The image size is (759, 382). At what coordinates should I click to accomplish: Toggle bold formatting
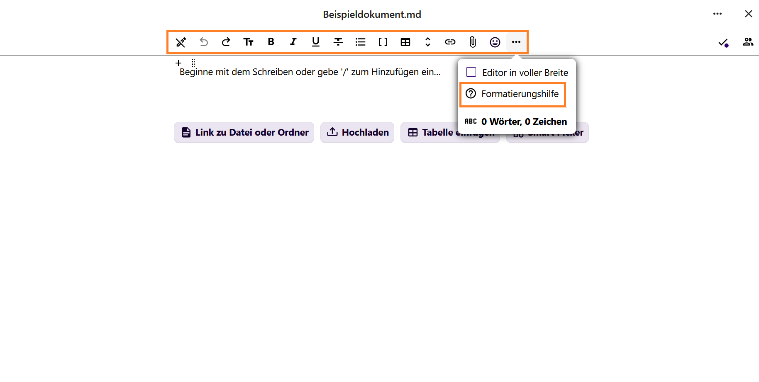coord(271,42)
